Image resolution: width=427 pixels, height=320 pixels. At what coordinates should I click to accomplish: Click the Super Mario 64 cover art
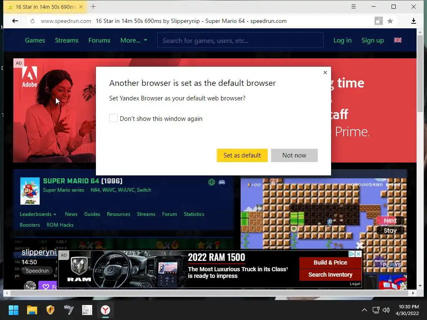pyautogui.click(x=30, y=191)
